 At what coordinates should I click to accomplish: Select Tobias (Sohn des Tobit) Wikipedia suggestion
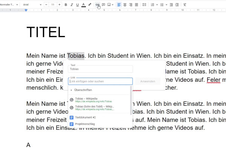(99, 108)
